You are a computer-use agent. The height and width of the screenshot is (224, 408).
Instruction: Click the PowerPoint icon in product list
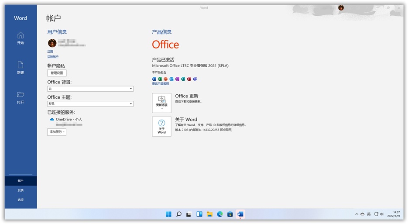click(x=165, y=79)
